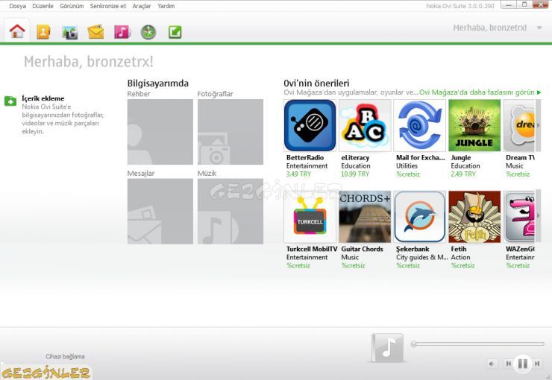This screenshot has height=380, width=552.
Task: Open the Photos camera icon
Action: [x=69, y=32]
